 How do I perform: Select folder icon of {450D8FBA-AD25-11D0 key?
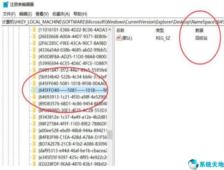(34, 57)
